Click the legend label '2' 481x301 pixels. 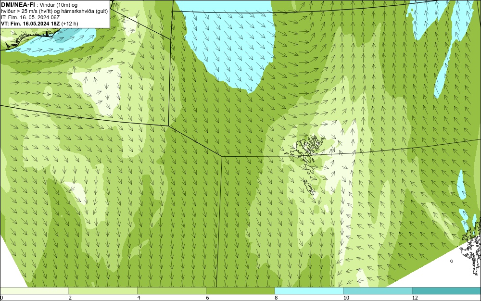pyautogui.click(x=70, y=298)
